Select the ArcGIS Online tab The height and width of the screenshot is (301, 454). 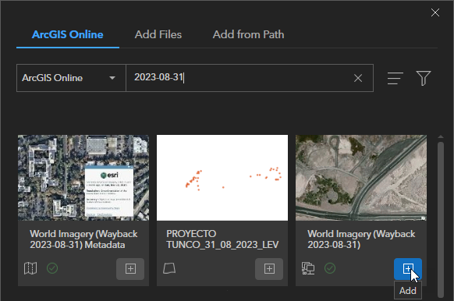coord(67,34)
